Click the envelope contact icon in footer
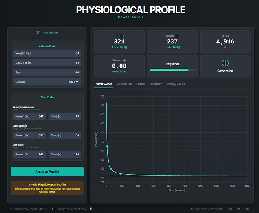The width and height of the screenshot is (259, 213). (54, 209)
